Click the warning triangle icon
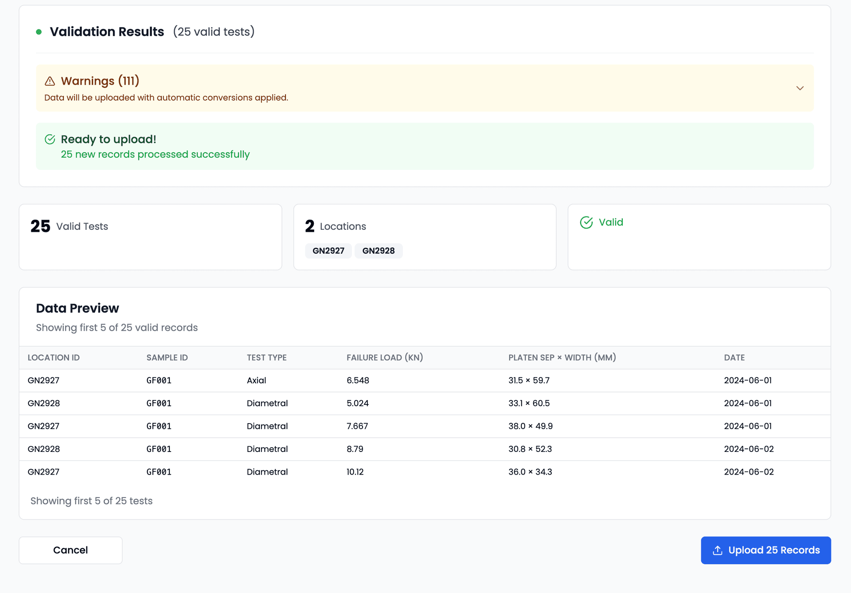Screen dimensions: 851x593 (x=50, y=81)
